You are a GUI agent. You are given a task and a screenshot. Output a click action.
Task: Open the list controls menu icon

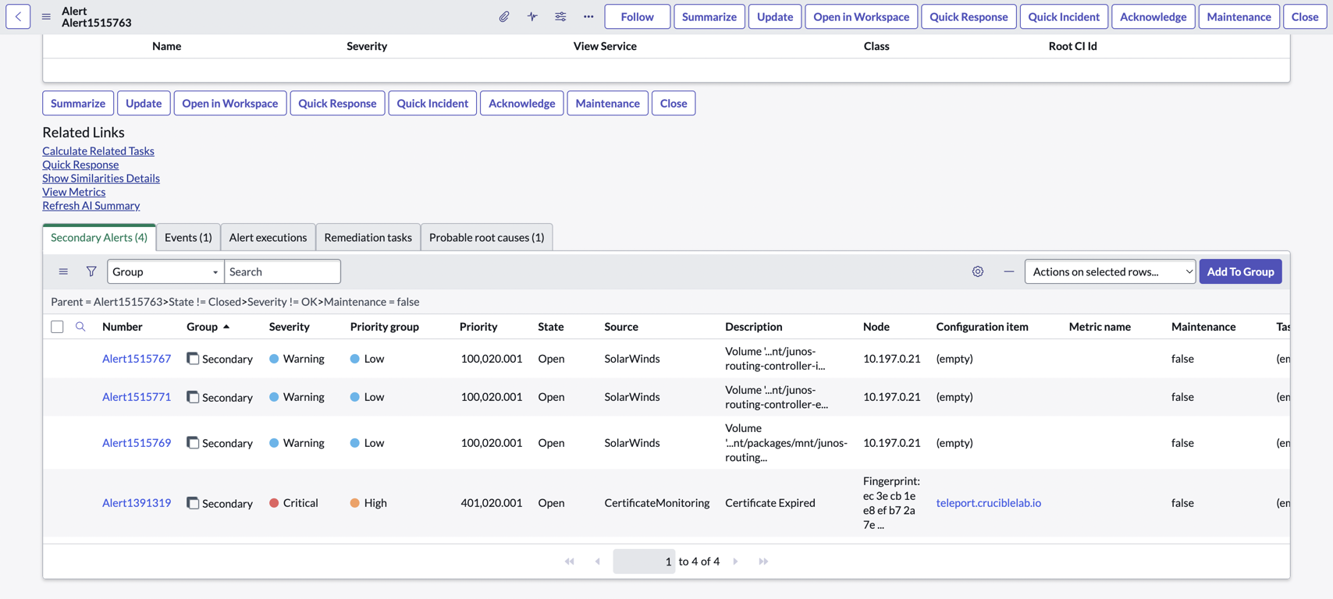tap(63, 271)
